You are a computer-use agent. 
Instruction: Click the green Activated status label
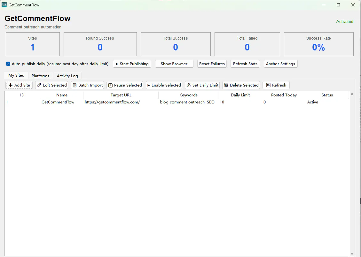coord(345,21)
